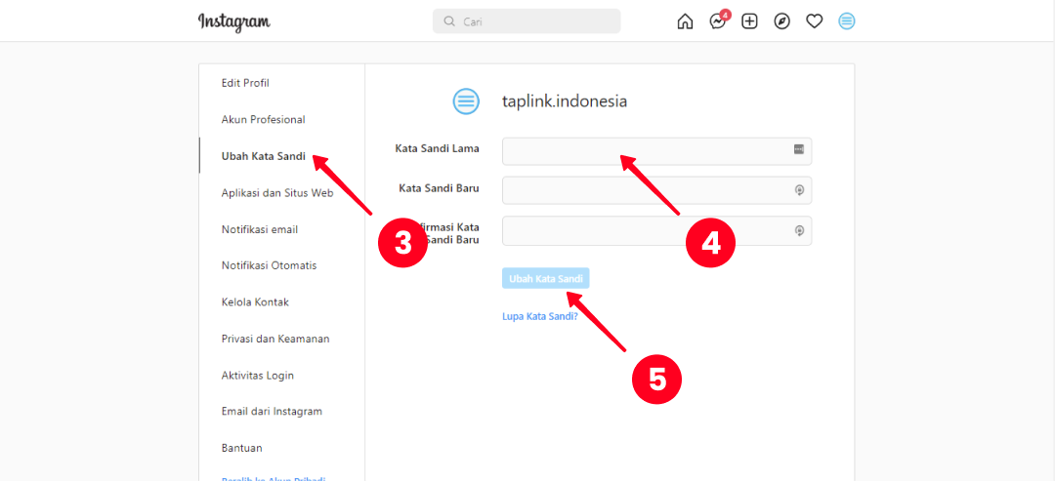This screenshot has width=1055, height=481.
Task: Open Aplikasi dan Situs Web
Action: tap(277, 193)
